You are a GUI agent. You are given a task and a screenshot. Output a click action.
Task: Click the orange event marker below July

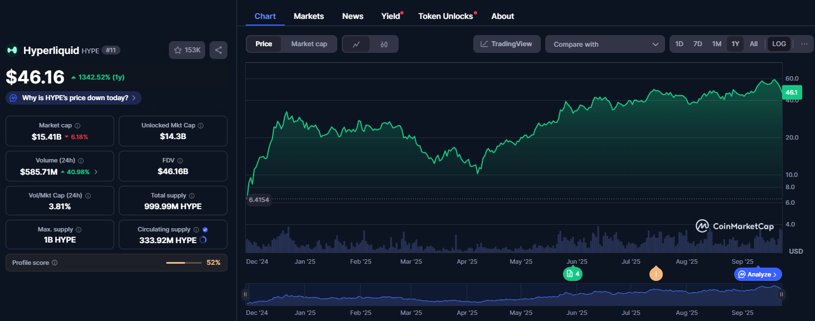pos(656,274)
